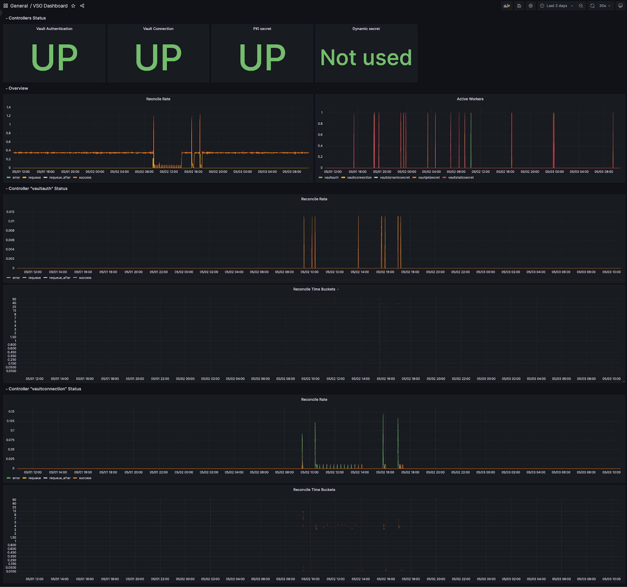This screenshot has height=587, width=627.
Task: Open the Active Workers panel title menu
Action: (x=470, y=99)
